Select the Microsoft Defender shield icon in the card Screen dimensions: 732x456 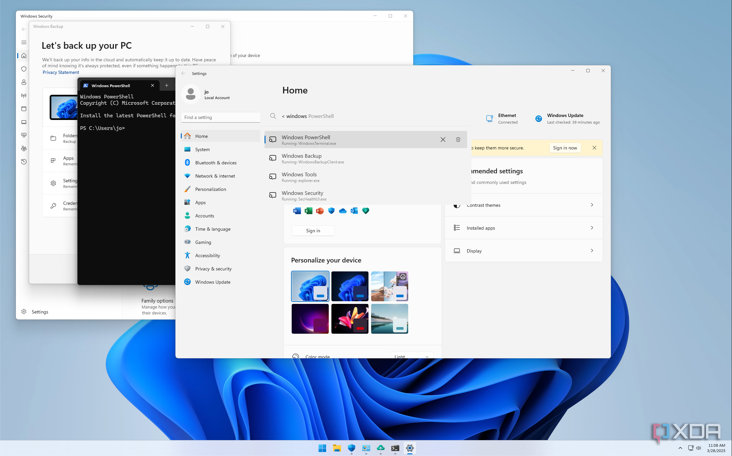(331, 211)
